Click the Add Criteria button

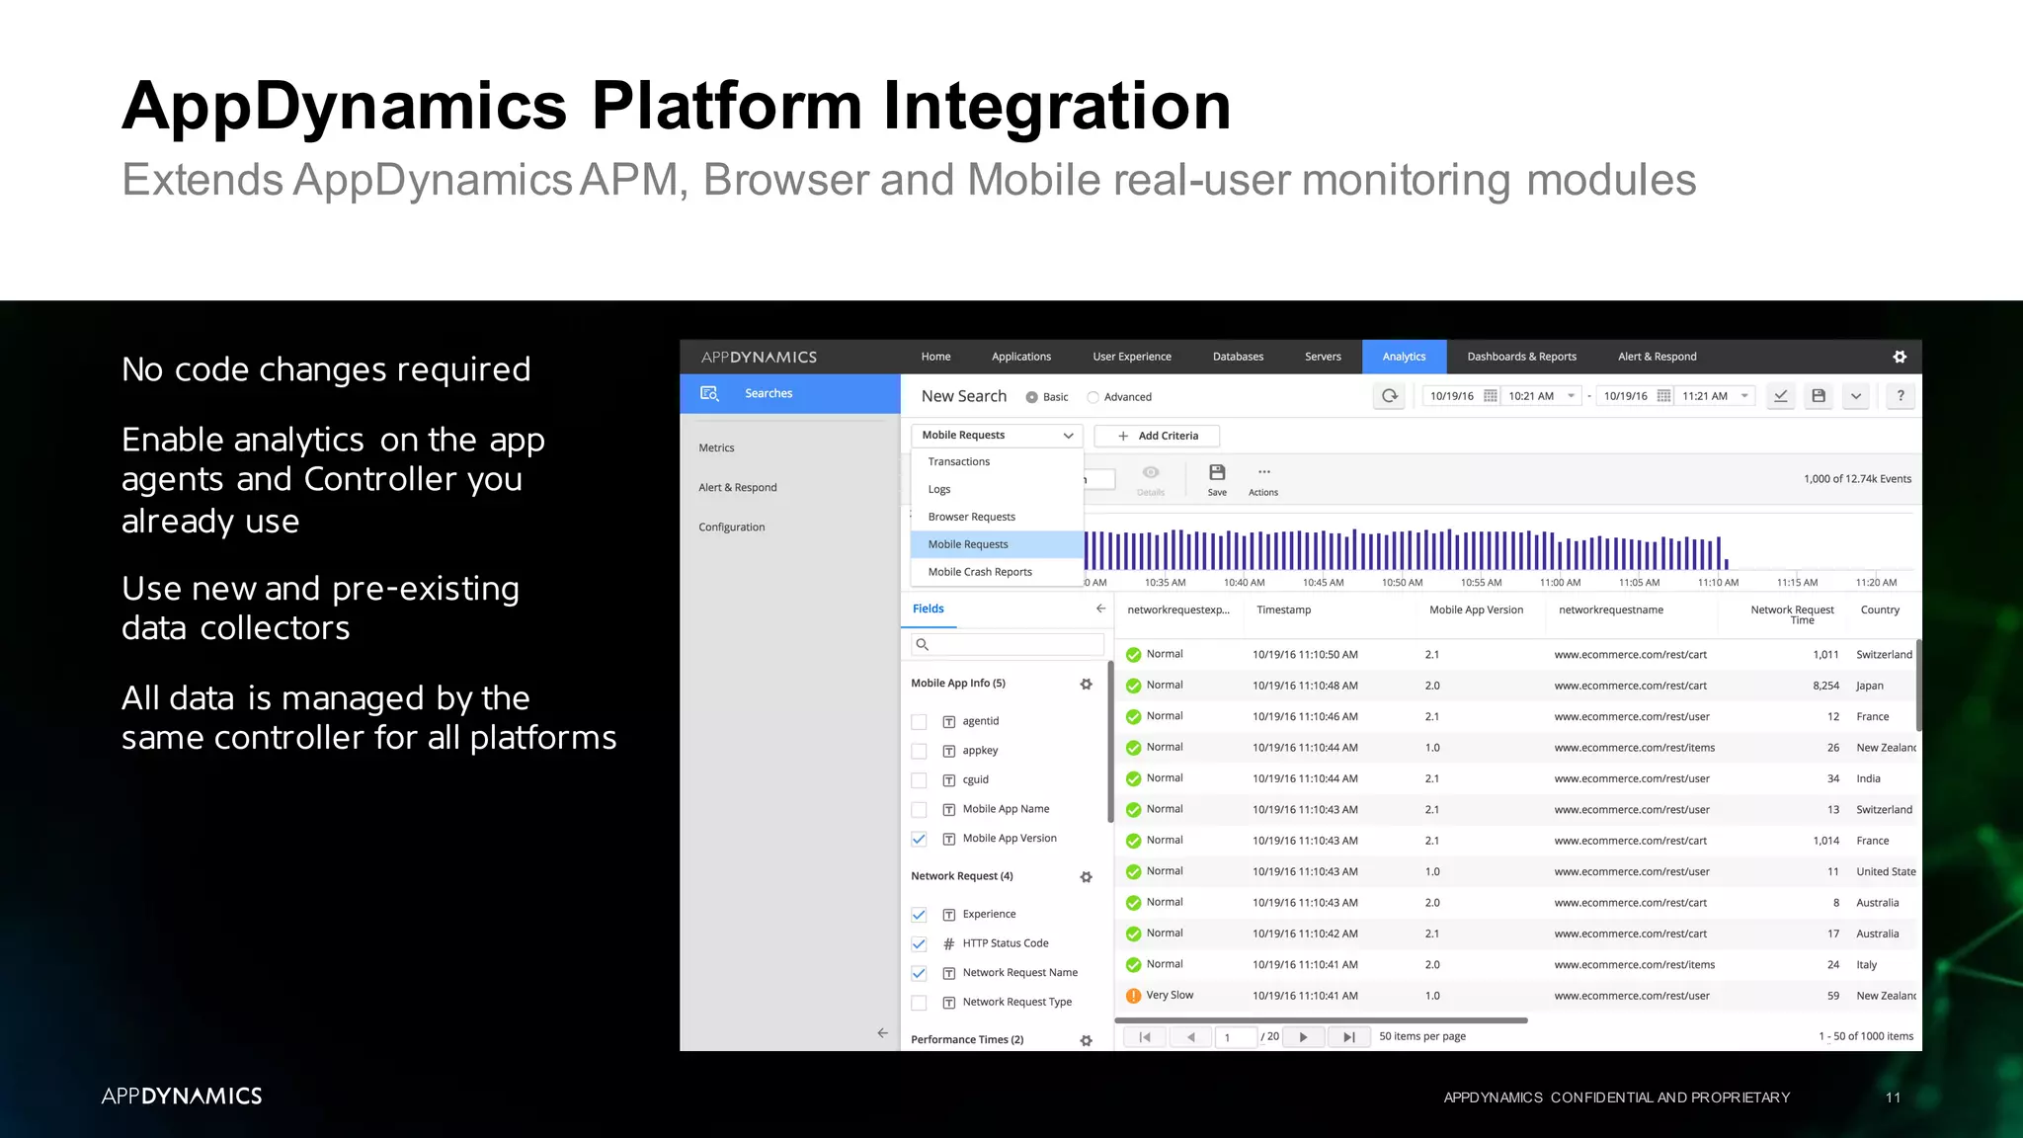point(1157,436)
